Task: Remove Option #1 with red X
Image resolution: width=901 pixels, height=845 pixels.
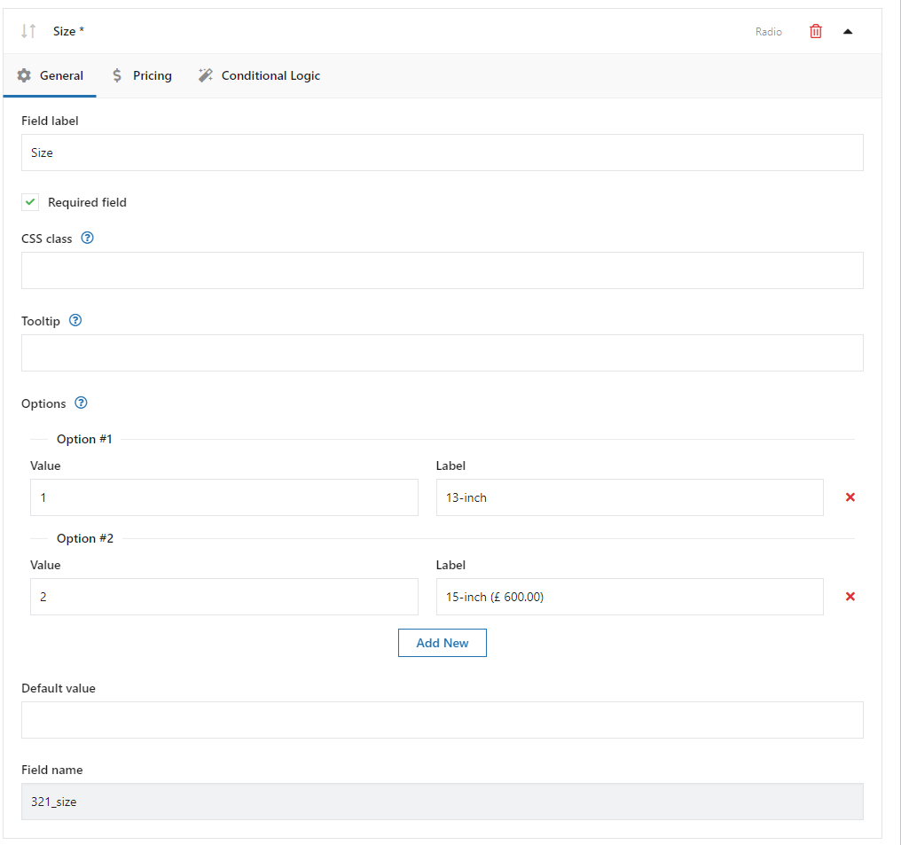Action: 850,497
